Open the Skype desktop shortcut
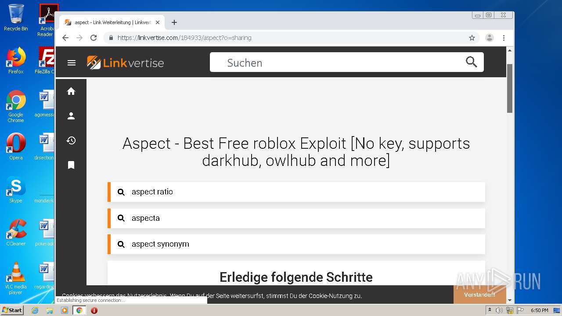This screenshot has width=562, height=316. 16,190
